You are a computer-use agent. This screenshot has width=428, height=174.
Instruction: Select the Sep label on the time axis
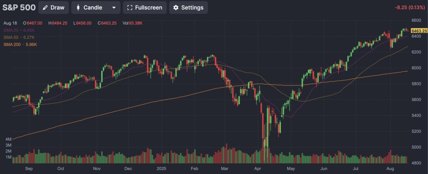click(30, 169)
